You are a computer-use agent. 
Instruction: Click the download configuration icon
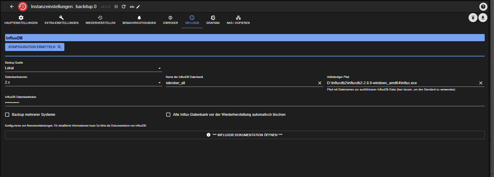[483, 18]
